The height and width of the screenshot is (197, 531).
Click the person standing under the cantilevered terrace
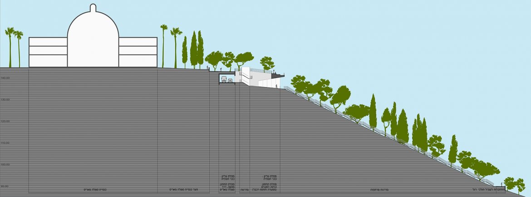[x=276, y=86]
